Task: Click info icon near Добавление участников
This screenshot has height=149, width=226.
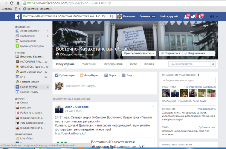Action: tap(198, 75)
